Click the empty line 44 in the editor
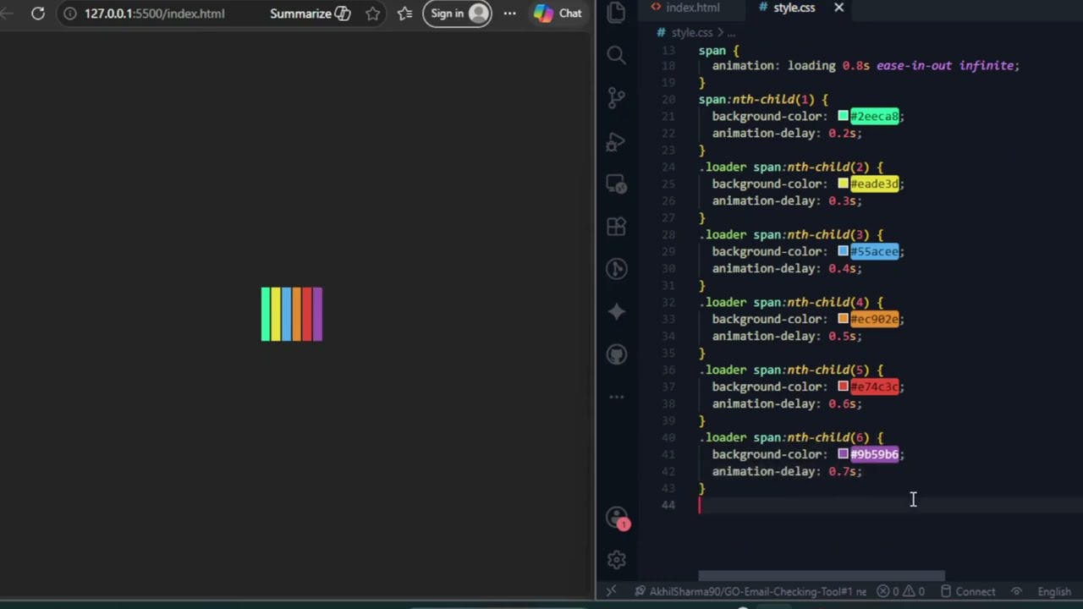 point(888,505)
